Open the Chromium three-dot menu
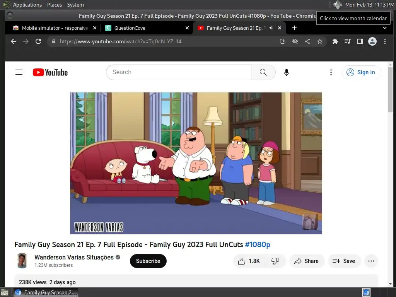Screen dimensions: 396x297 click(385, 41)
